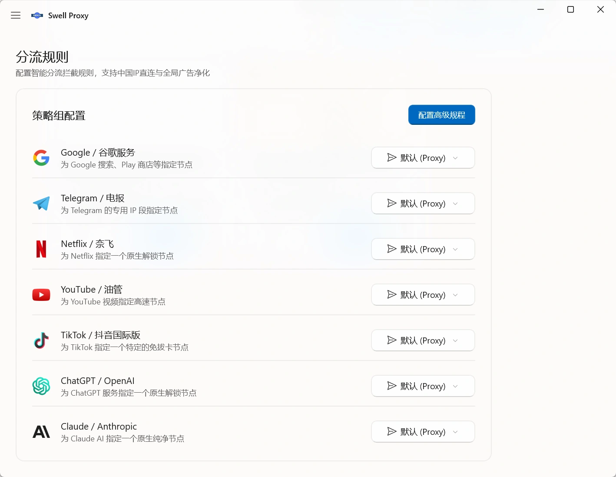Viewport: 616px width, 477px height.
Task: Open the YouTube proxy policy dropdown
Action: (x=423, y=295)
